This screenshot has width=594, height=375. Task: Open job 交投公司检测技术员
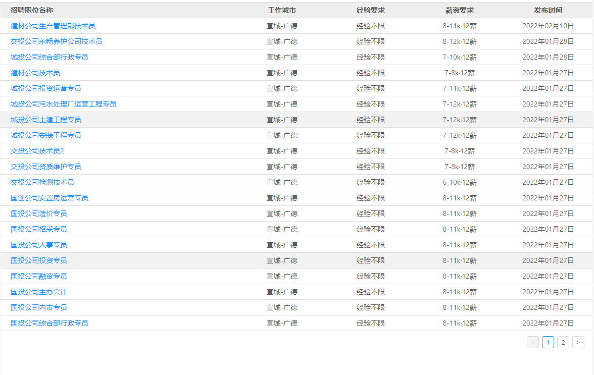[x=42, y=182]
